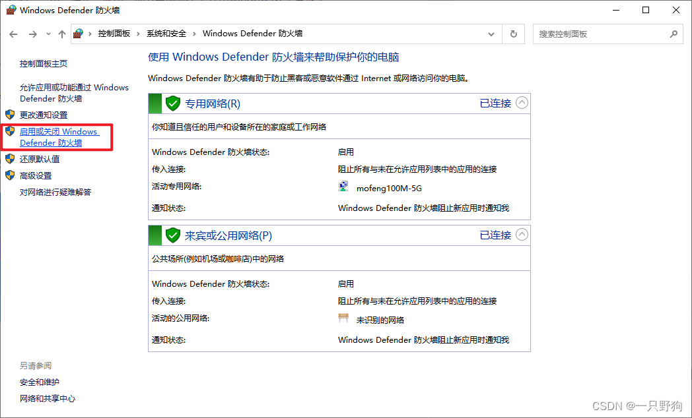The height and width of the screenshot is (418, 692).
Task: Open 更改通知设置 link
Action: pyautogui.click(x=44, y=115)
